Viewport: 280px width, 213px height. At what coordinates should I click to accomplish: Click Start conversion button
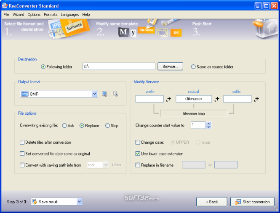coord(252,202)
